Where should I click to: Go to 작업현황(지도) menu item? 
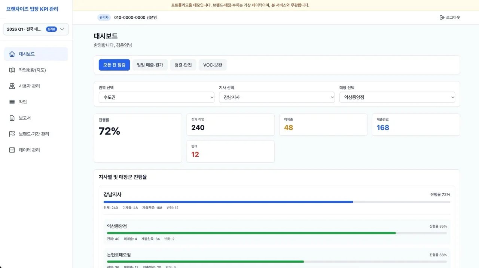tap(36, 70)
